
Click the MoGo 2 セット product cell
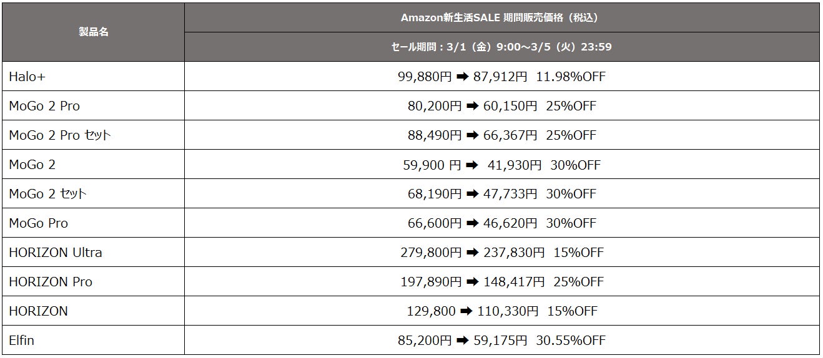(x=47, y=194)
